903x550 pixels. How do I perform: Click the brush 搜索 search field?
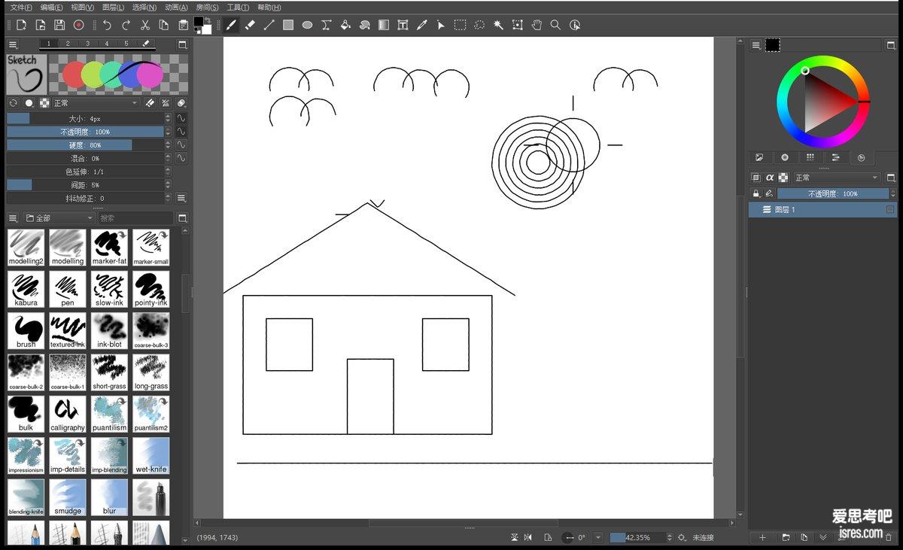(135, 218)
